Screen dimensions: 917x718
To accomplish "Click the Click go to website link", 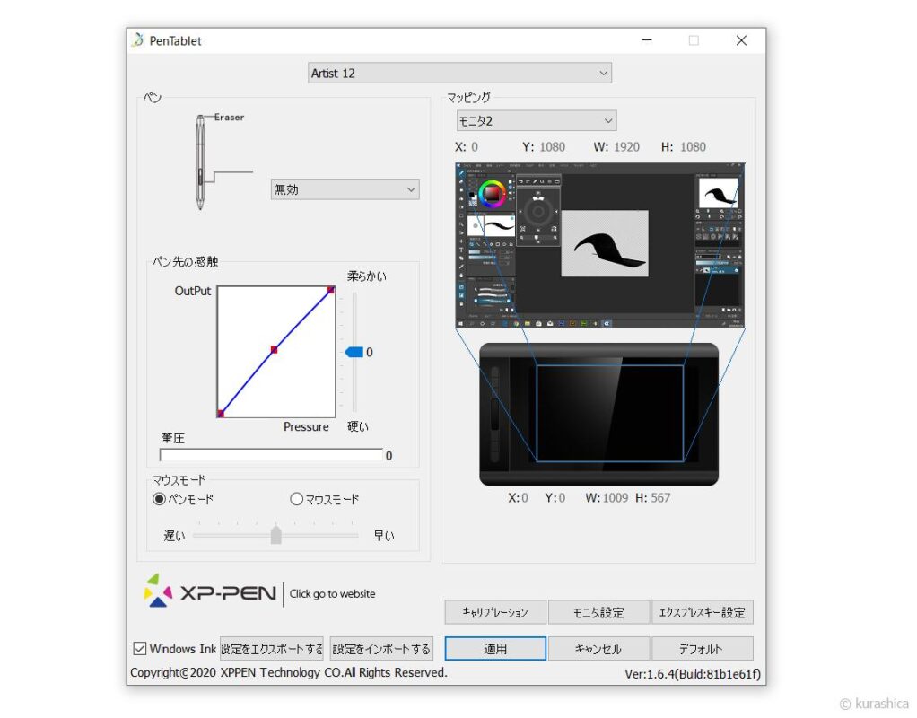I will coord(332,593).
